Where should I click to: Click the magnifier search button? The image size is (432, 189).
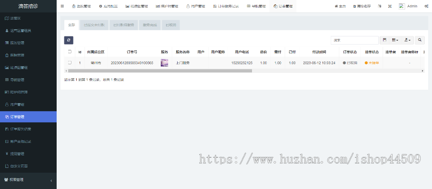420,40
